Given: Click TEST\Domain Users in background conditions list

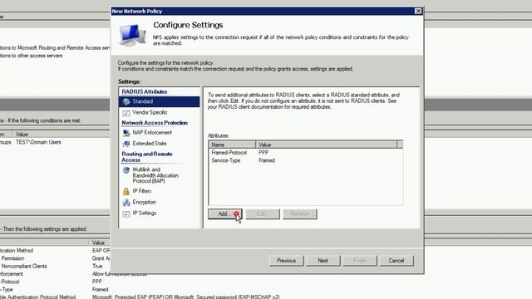Looking at the screenshot, I should coord(38,142).
